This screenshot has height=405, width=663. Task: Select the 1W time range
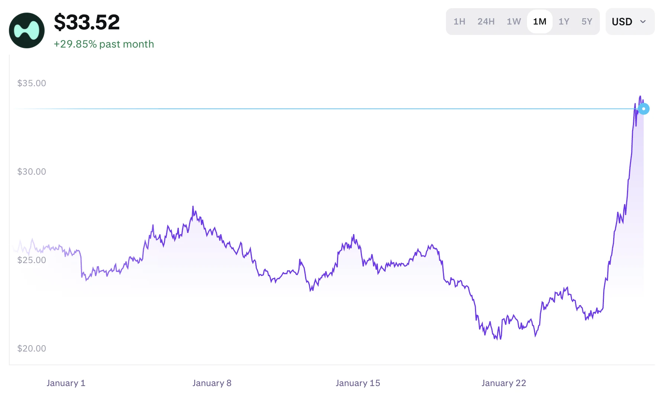[x=514, y=22]
